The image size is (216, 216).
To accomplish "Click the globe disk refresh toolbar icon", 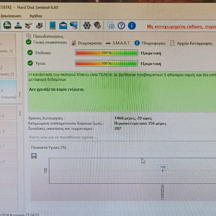I will coord(7,25).
